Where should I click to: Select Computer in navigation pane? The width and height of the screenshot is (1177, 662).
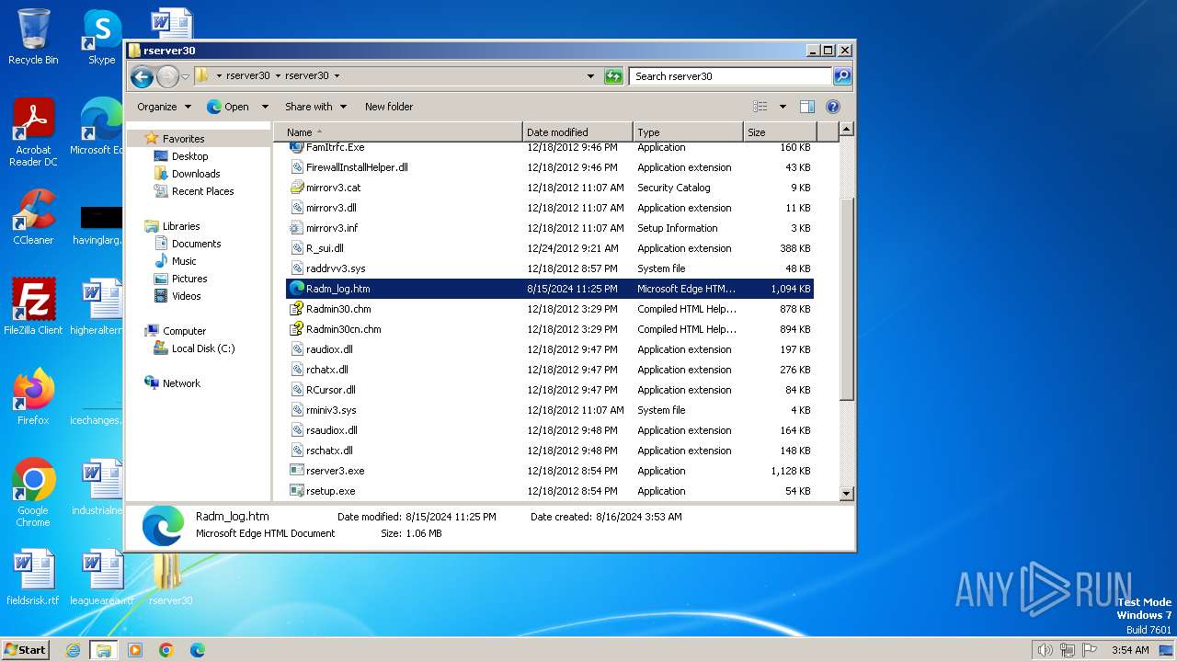point(184,331)
